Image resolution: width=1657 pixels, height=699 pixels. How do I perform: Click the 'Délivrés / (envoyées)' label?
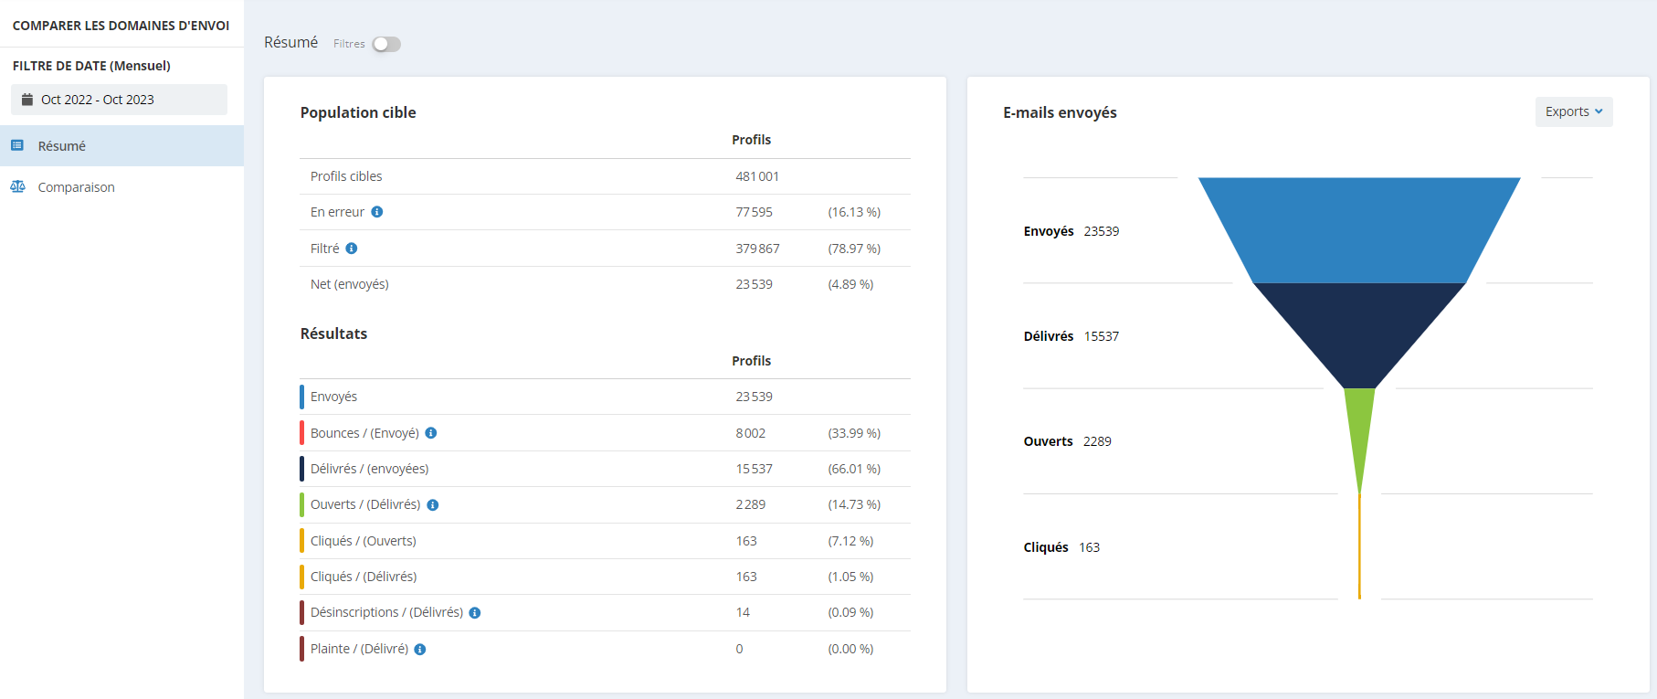(370, 469)
